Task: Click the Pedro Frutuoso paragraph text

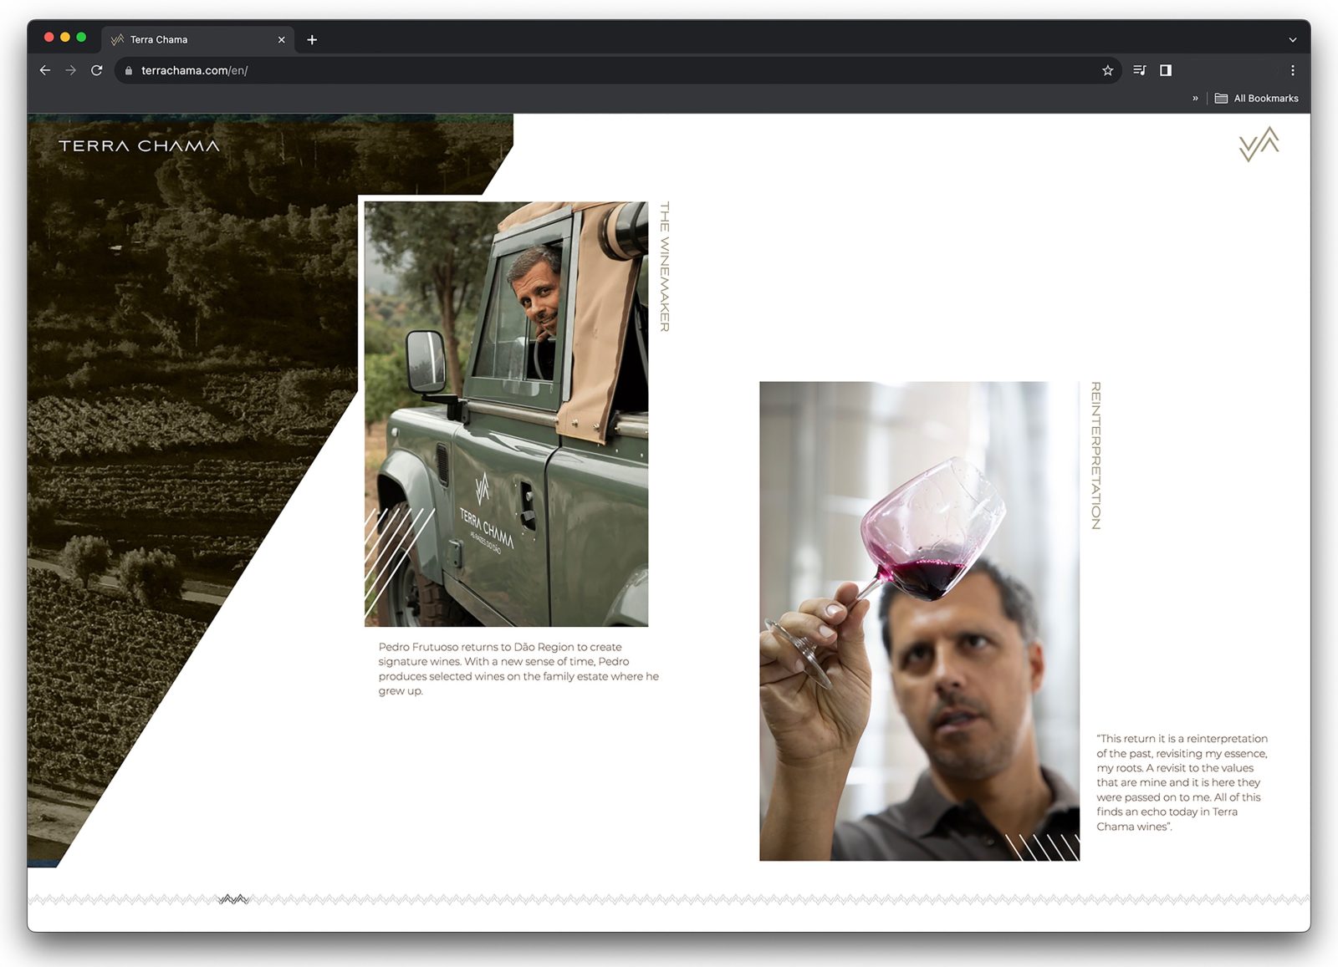Action: (x=518, y=669)
